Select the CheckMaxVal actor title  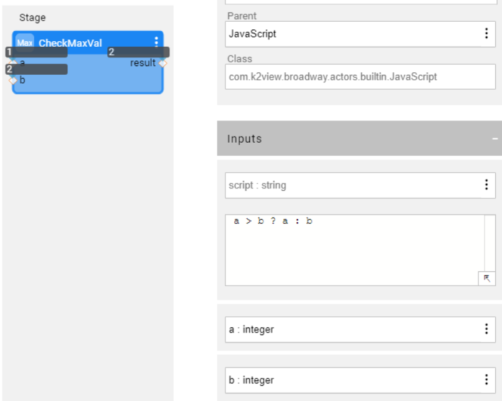70,43
